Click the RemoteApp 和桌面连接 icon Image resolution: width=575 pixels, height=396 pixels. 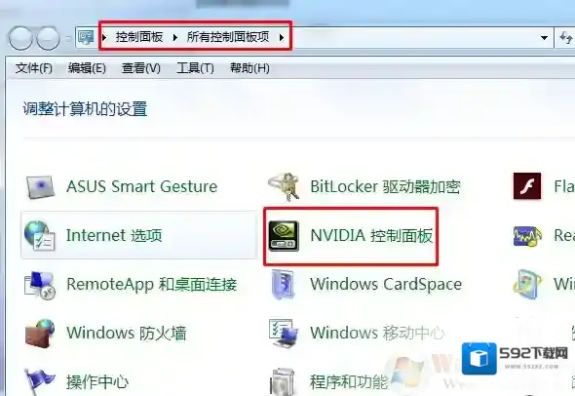40,285
